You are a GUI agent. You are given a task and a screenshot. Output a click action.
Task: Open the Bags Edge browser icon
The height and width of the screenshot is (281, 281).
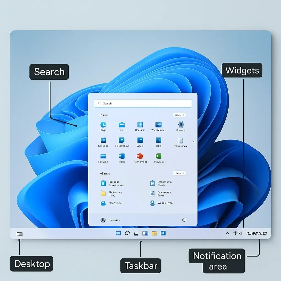tap(103, 124)
